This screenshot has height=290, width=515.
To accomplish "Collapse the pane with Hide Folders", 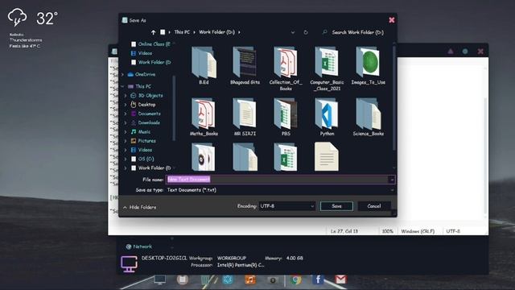I will pyautogui.click(x=139, y=207).
